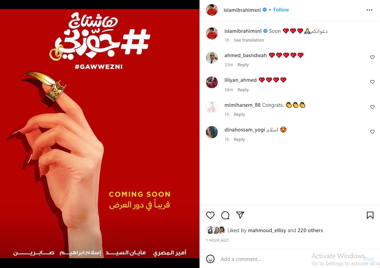Viewport: 380px width, 268px height.
Task: Like mimihanem_88's comment
Action: click(372, 107)
